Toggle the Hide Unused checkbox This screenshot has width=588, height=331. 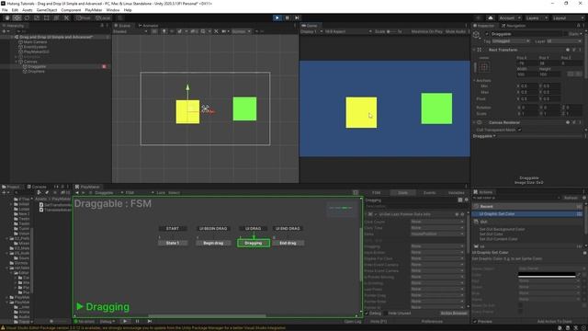tap(386, 313)
